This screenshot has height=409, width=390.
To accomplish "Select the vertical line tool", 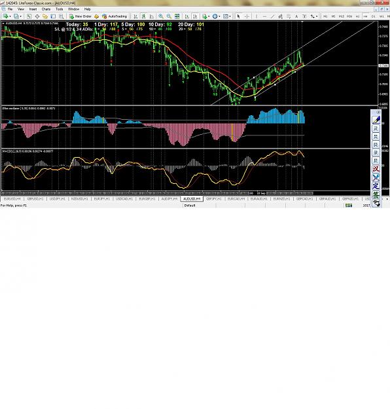I will click(257, 16).
